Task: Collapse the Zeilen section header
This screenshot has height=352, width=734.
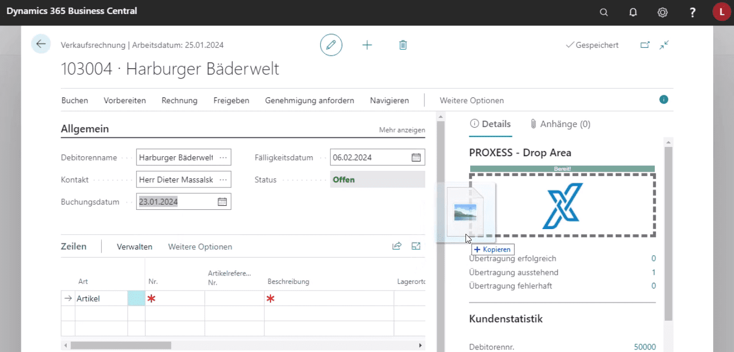Action: pos(74,246)
